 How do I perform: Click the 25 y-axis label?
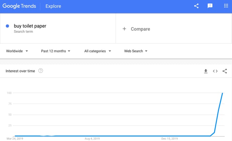tap(10, 125)
